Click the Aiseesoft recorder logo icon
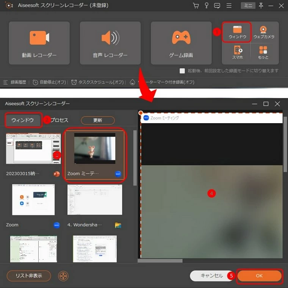 9,6
